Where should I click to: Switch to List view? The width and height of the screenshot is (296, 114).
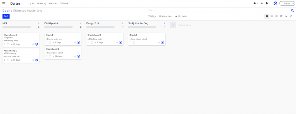pos(272,16)
